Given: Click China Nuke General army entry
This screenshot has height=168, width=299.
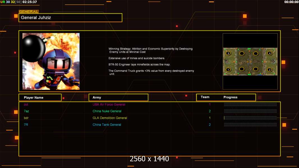Looking at the screenshot, I should pyautogui.click(x=107, y=111).
